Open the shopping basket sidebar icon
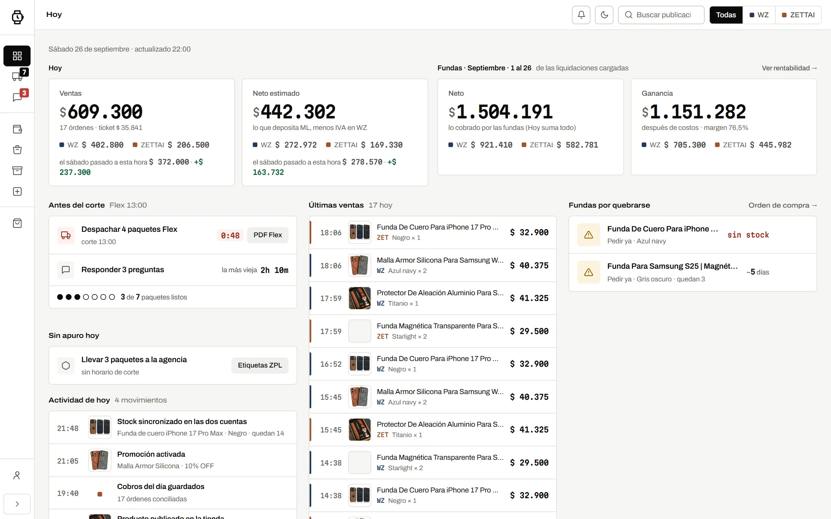Image resolution: width=831 pixels, height=519 pixels. [17, 150]
